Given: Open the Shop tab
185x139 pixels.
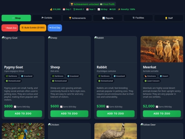Looking at the screenshot, I should 16,18.
